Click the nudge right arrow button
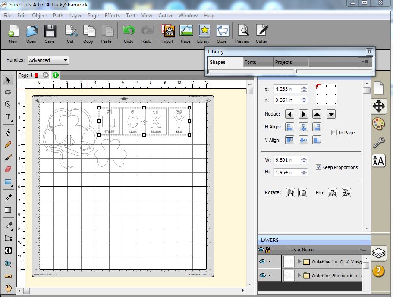Viewport: 393px width, 297px height. click(x=304, y=114)
